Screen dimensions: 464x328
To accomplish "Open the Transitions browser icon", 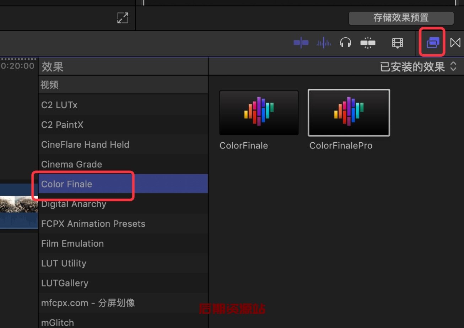I will [x=455, y=43].
